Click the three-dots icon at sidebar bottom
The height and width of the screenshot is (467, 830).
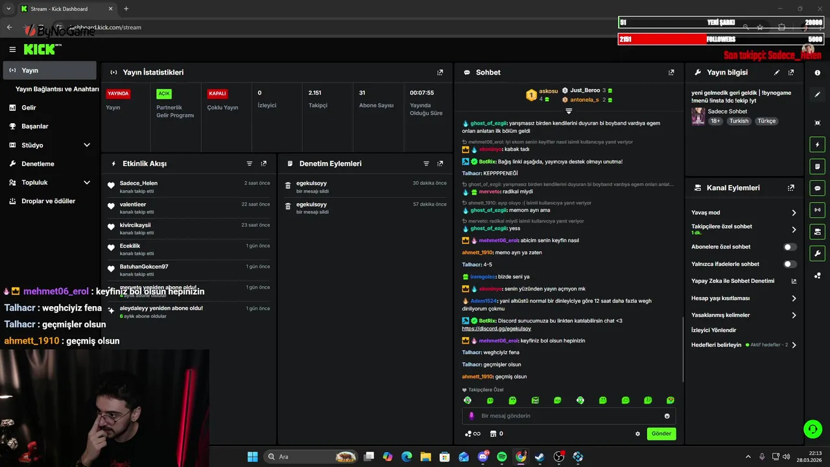pos(817,276)
